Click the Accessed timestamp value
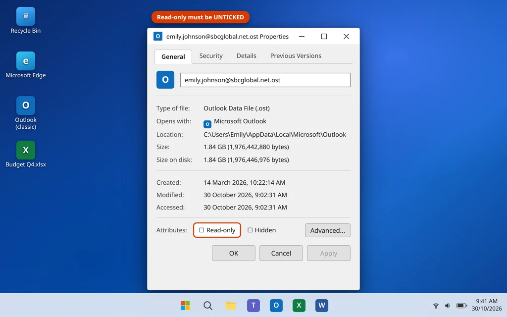 coord(245,208)
